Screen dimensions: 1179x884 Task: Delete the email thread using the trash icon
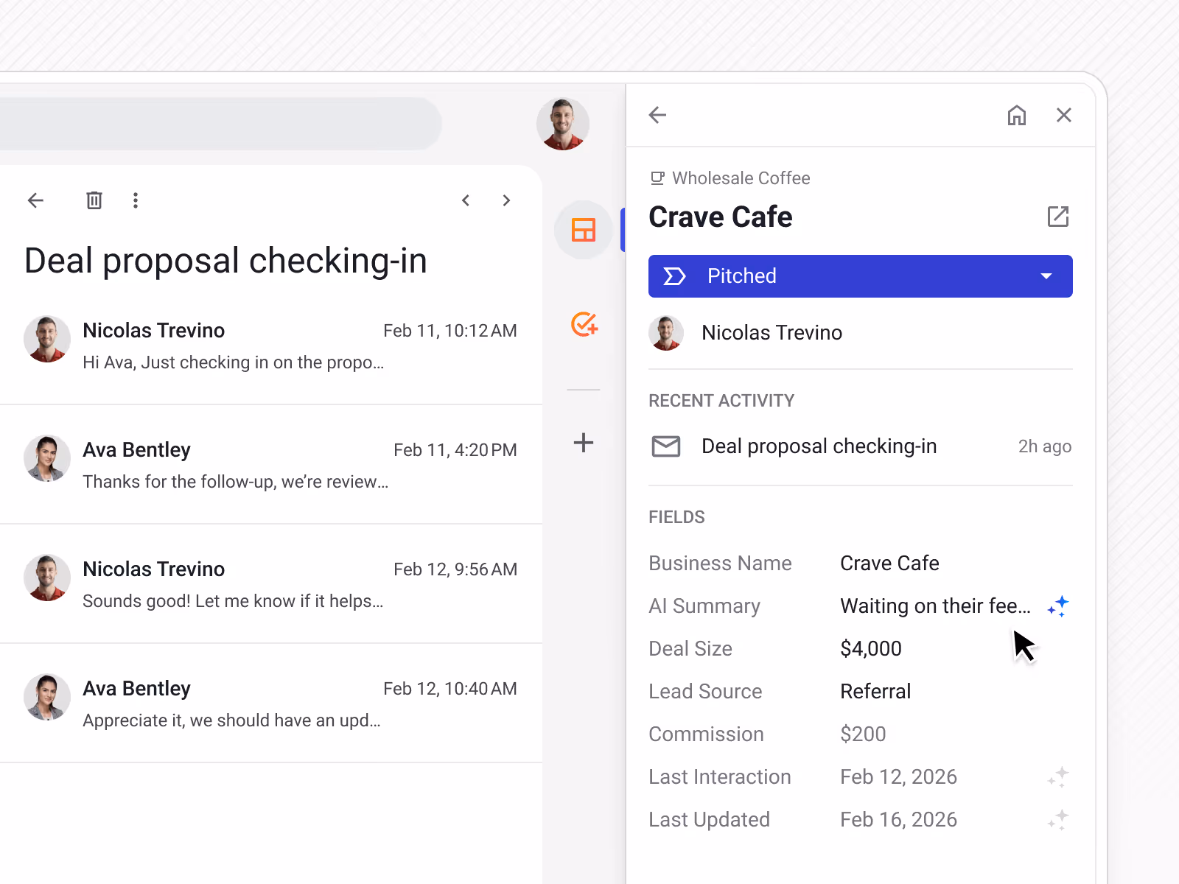click(x=94, y=200)
